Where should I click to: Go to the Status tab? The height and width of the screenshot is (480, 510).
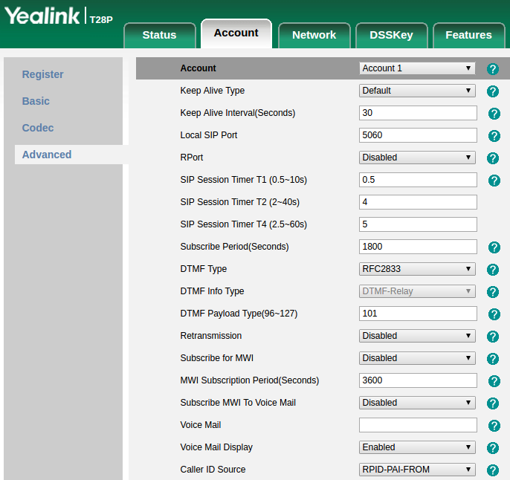coord(159,35)
